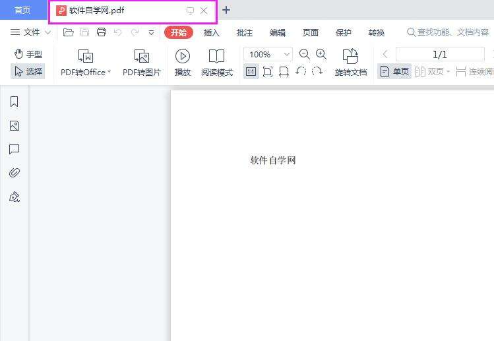Image resolution: width=494 pixels, height=341 pixels.
Task: Click the fit page icon
Action: [x=268, y=71]
